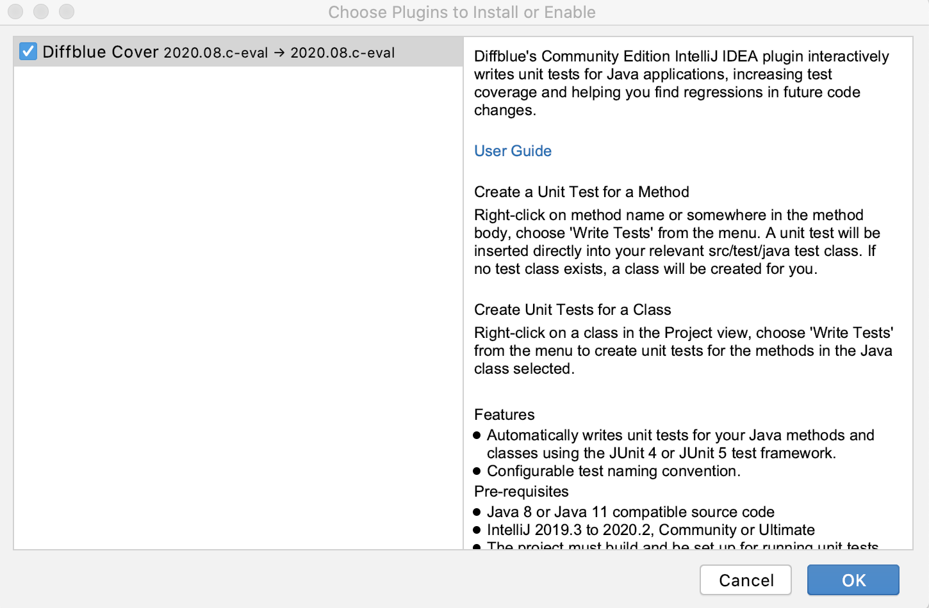This screenshot has width=929, height=608.
Task: Click the Community Edition plugin description paragraph
Action: (681, 83)
